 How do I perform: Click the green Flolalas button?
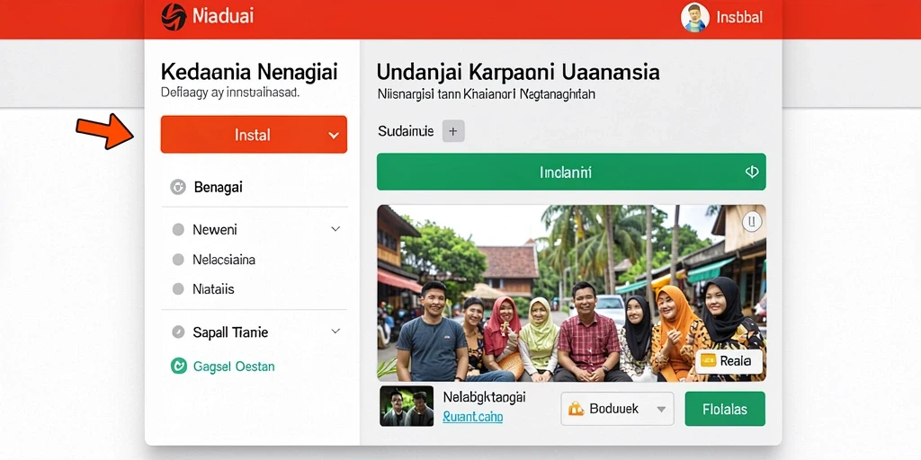coord(725,409)
